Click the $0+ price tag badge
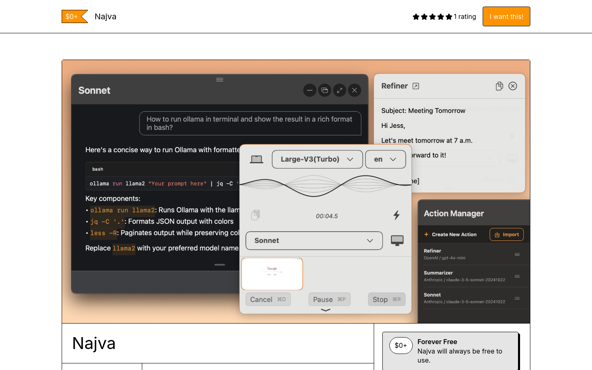Image resolution: width=592 pixels, height=370 pixels. (74, 16)
